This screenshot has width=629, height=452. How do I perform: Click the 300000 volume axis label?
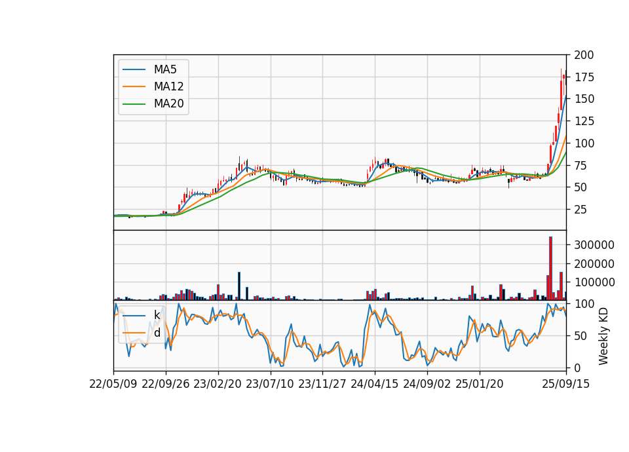tap(594, 245)
